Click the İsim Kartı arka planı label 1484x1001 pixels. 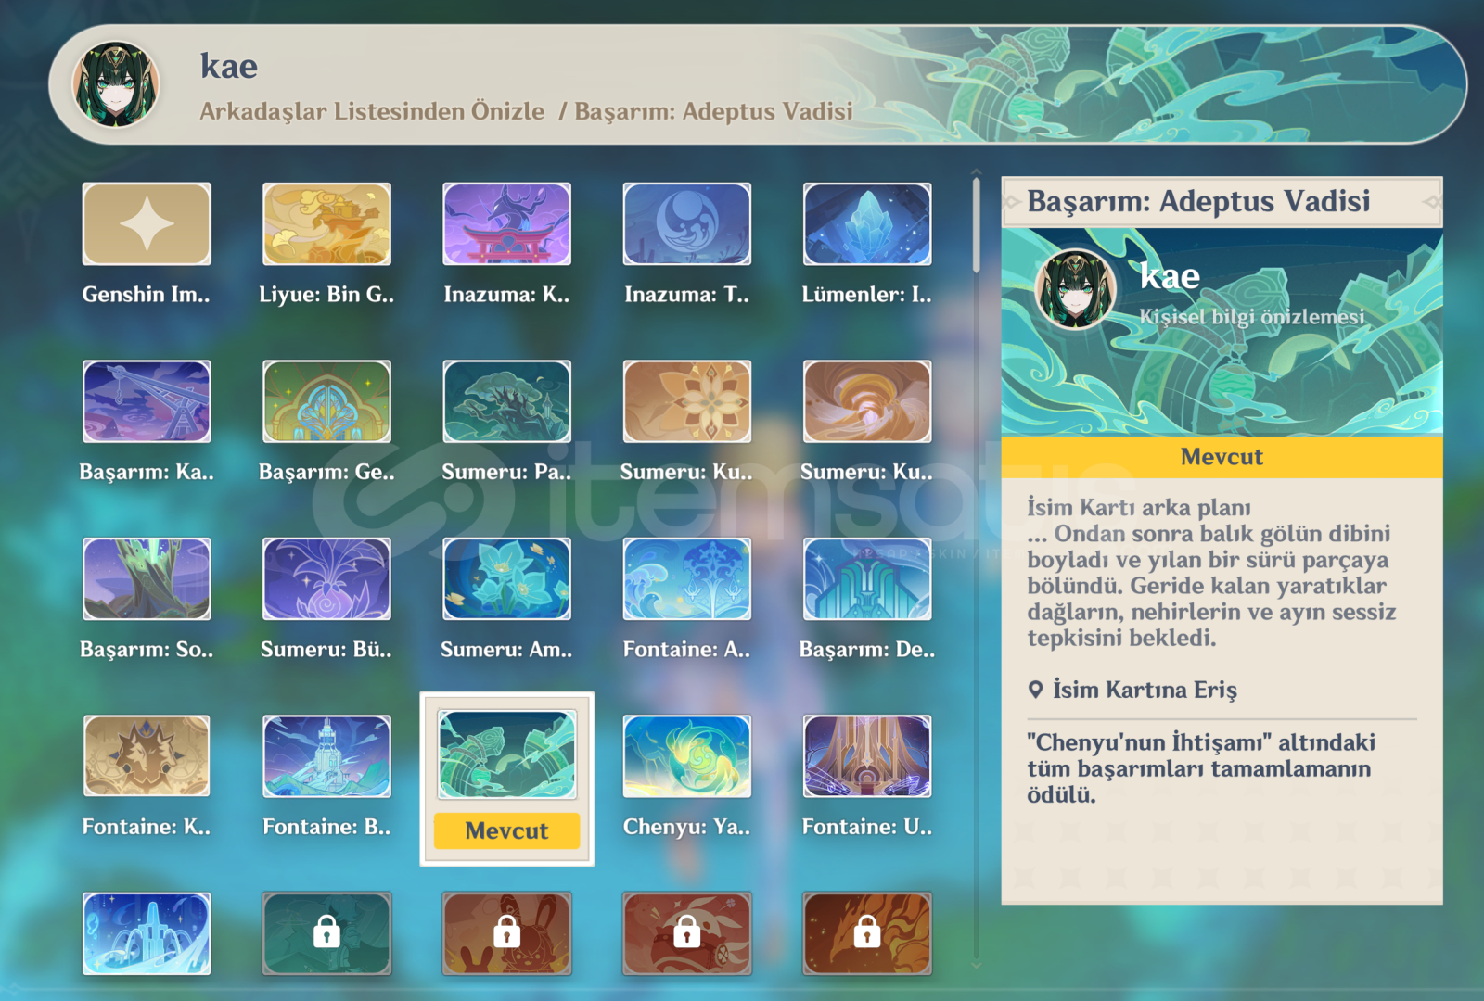click(x=1138, y=507)
